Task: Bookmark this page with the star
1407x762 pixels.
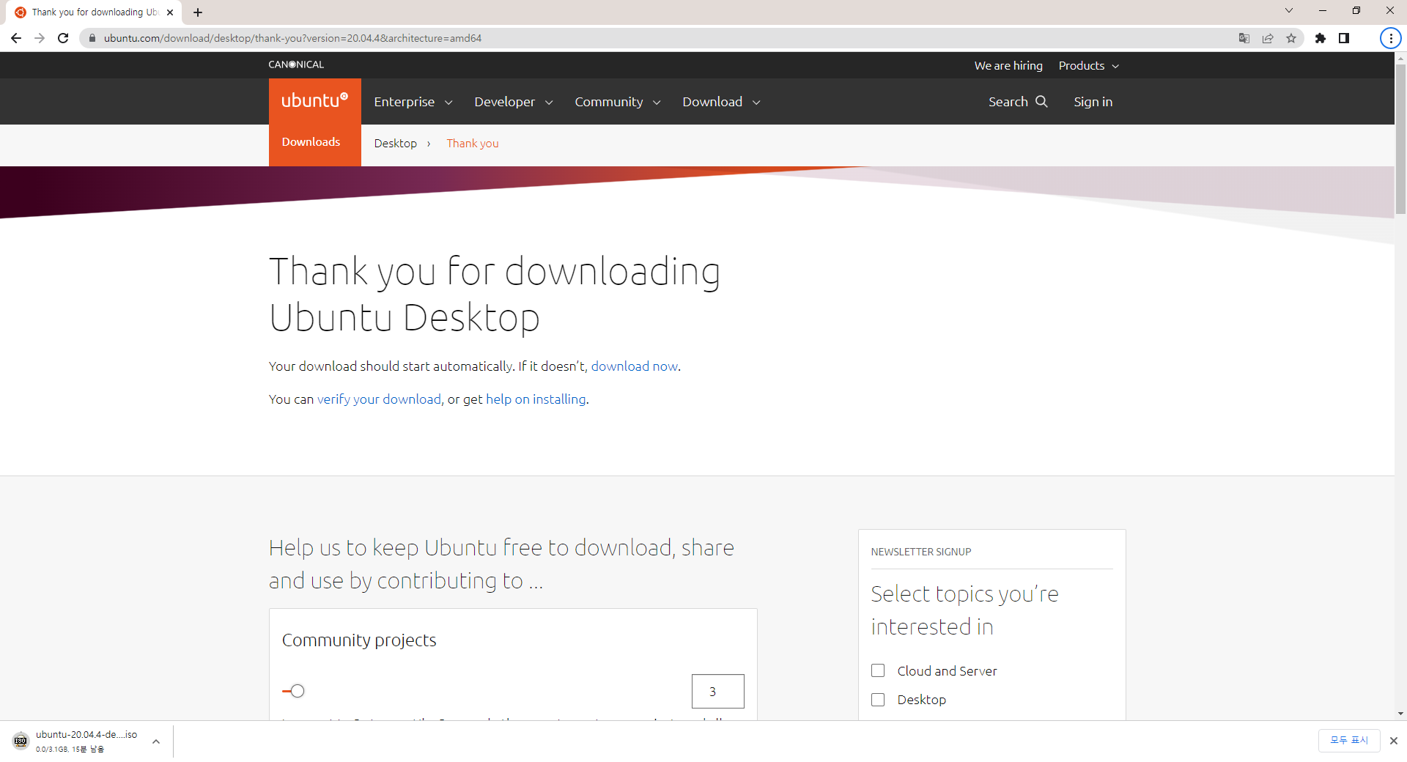Action: coord(1291,38)
